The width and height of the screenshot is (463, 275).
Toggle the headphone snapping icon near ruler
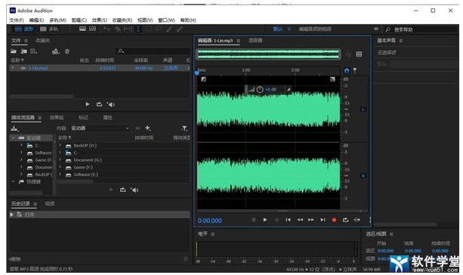[347, 70]
